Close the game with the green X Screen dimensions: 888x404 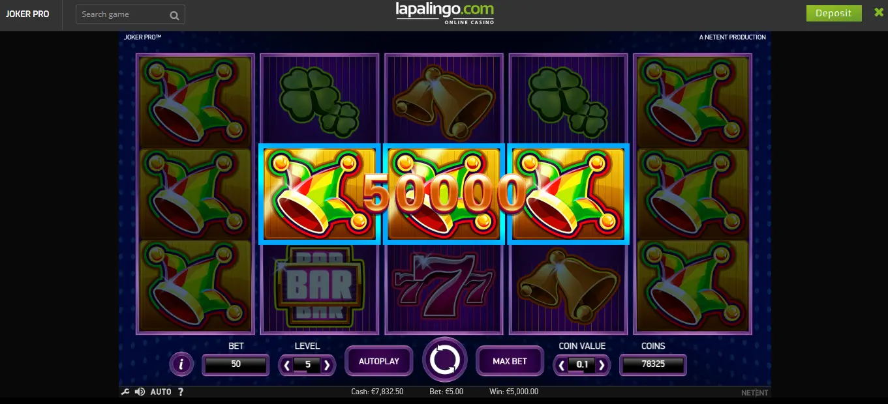pyautogui.click(x=879, y=12)
